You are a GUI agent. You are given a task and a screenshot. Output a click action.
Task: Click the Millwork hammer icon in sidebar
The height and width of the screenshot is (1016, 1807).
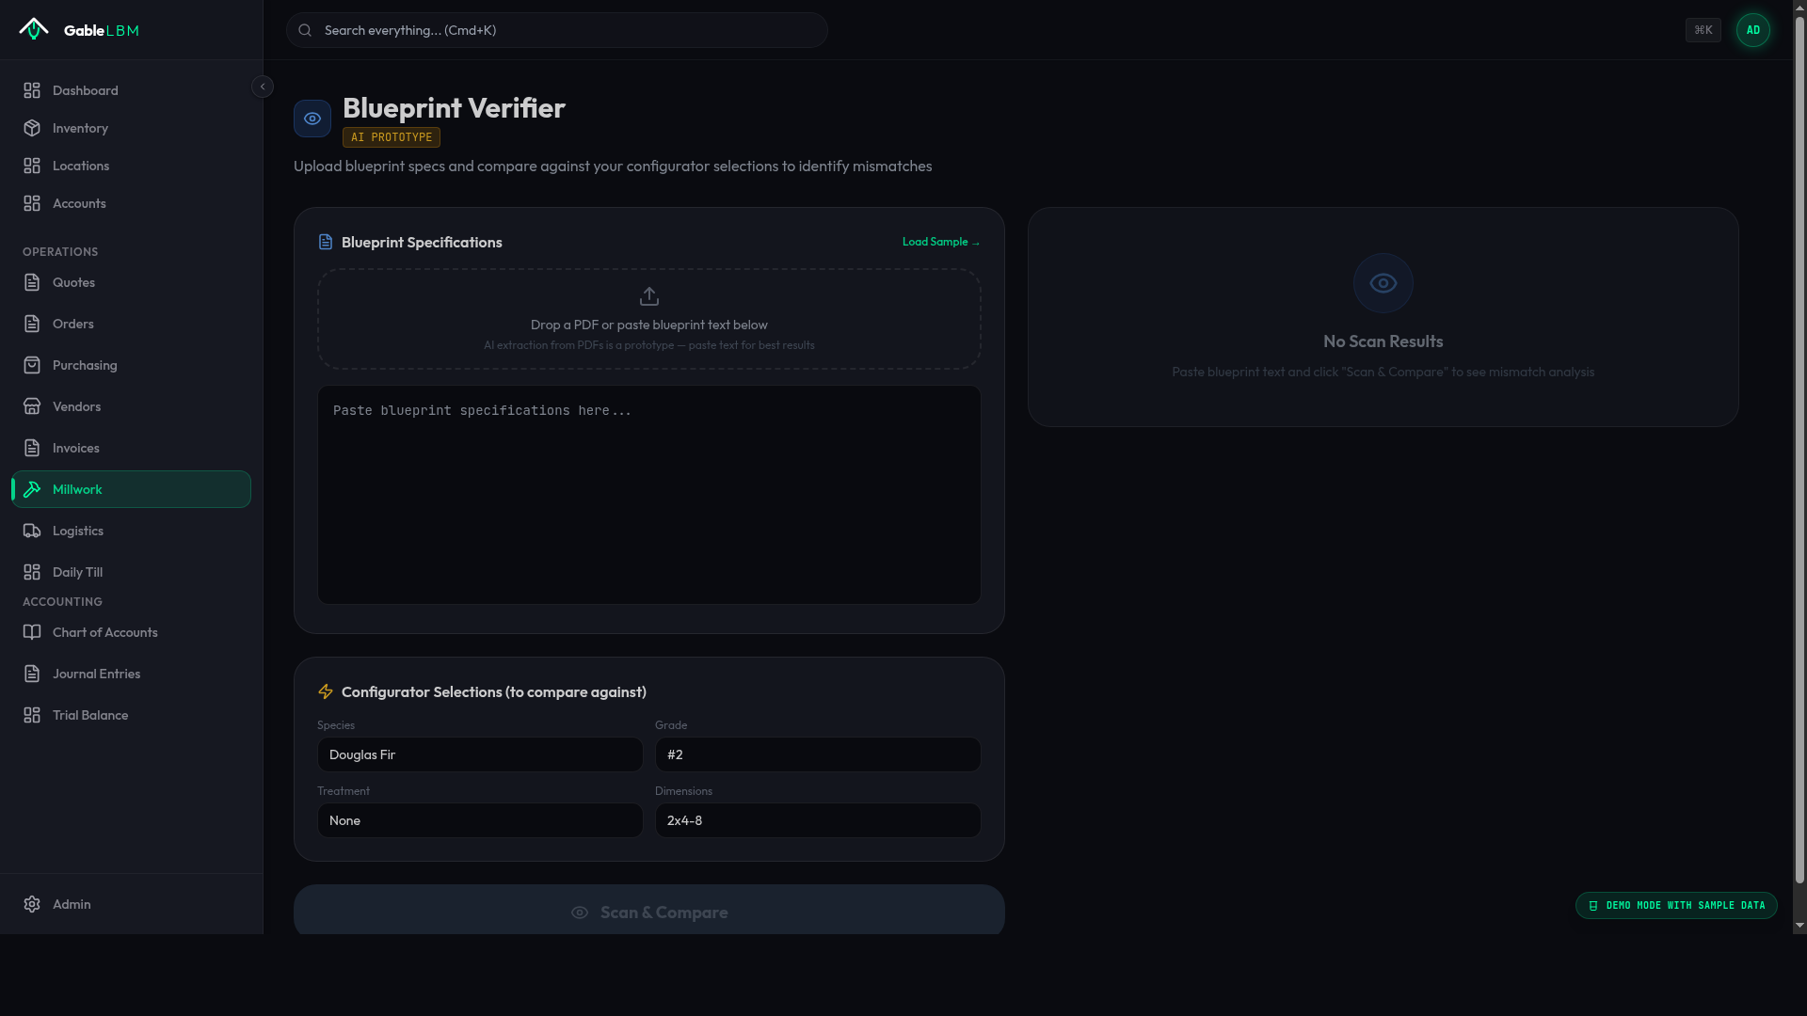tap(32, 489)
